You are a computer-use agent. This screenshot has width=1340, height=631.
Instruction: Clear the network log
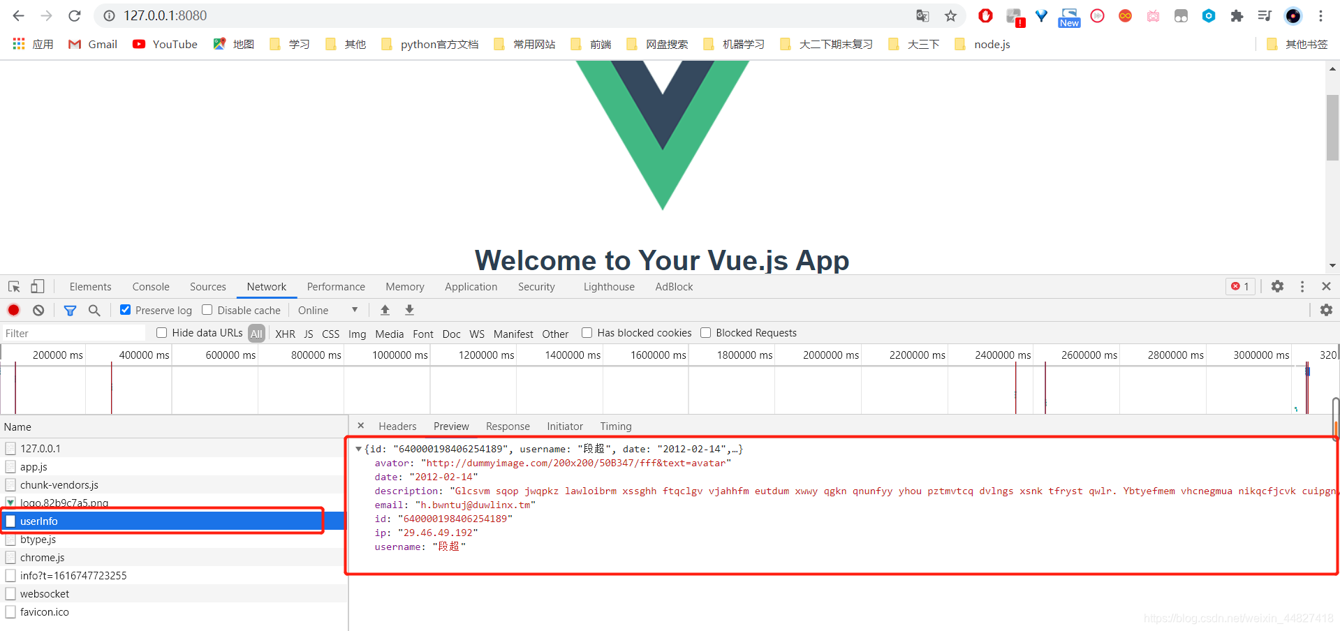pos(38,310)
